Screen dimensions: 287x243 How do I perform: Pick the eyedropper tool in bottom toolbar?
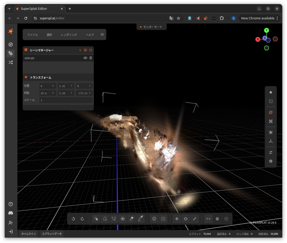140,219
